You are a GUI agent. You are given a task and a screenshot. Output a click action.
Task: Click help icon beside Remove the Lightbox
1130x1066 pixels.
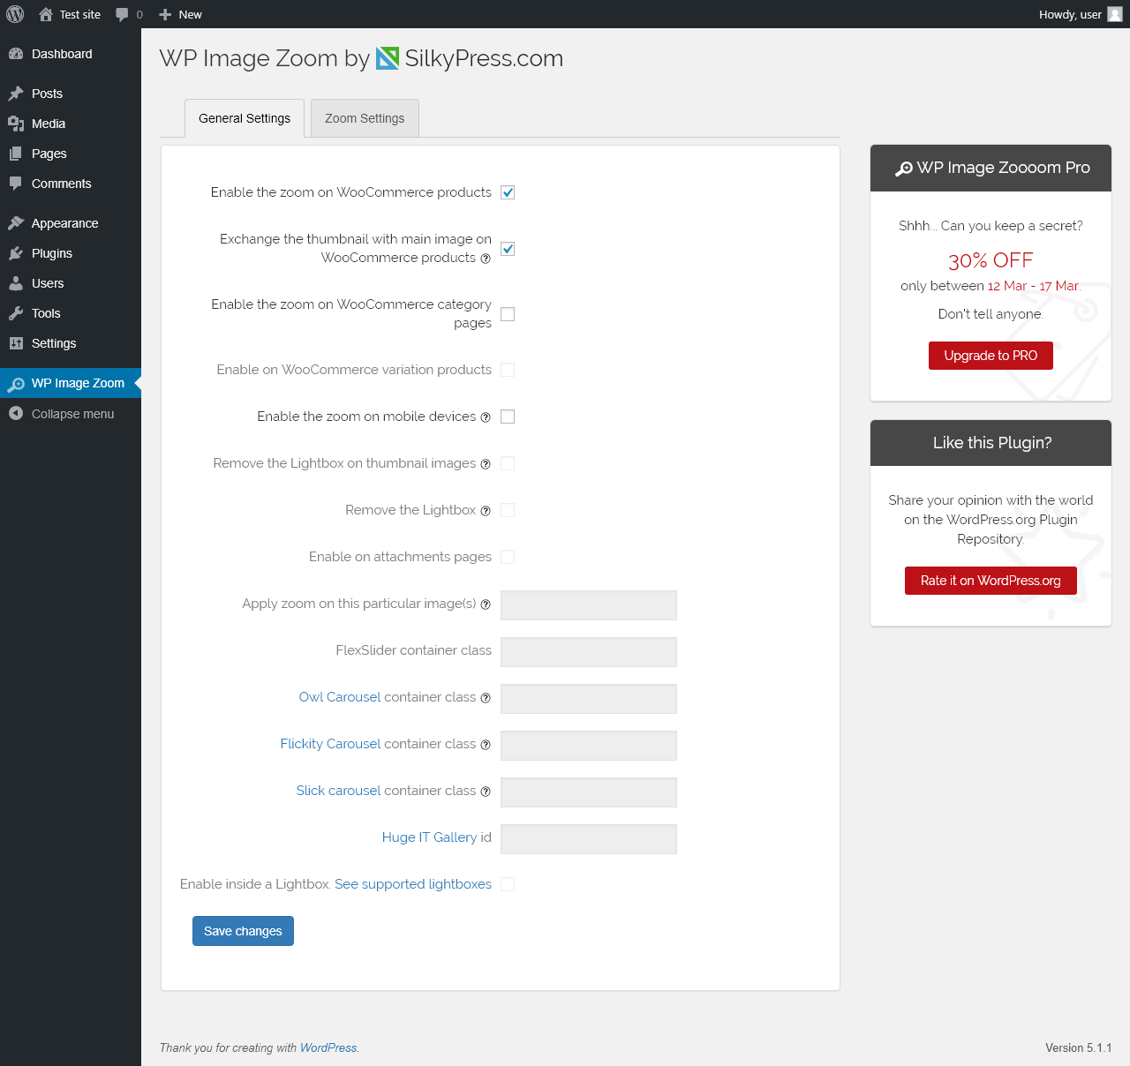tap(486, 511)
